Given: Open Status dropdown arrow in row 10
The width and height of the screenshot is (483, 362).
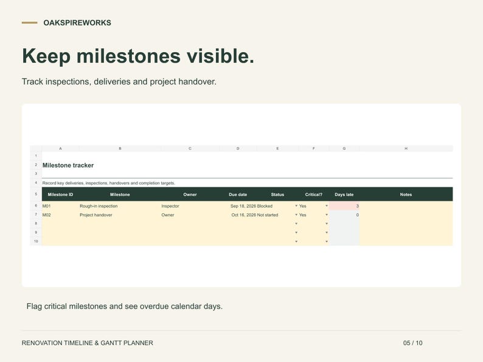Looking at the screenshot, I should [x=296, y=242].
